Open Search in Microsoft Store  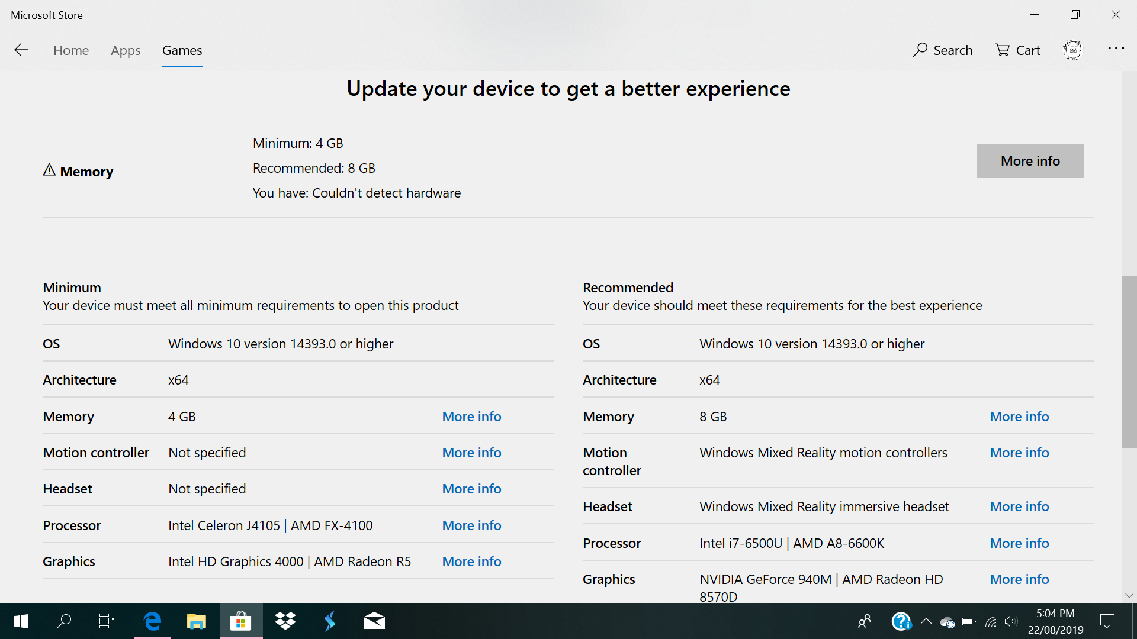point(943,50)
